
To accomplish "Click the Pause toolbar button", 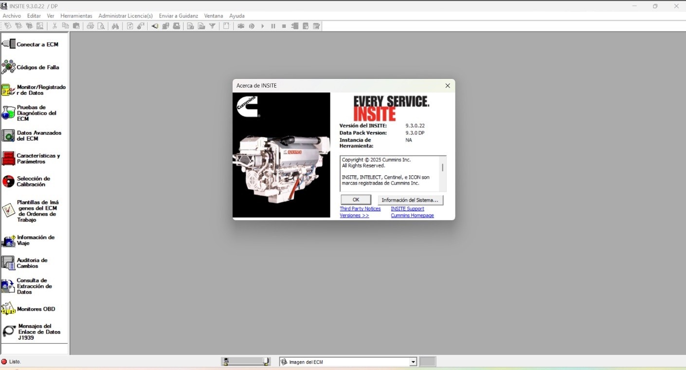I will [x=273, y=26].
